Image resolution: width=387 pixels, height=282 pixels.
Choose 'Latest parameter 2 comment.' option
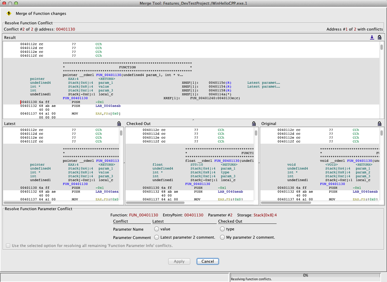point(157,237)
